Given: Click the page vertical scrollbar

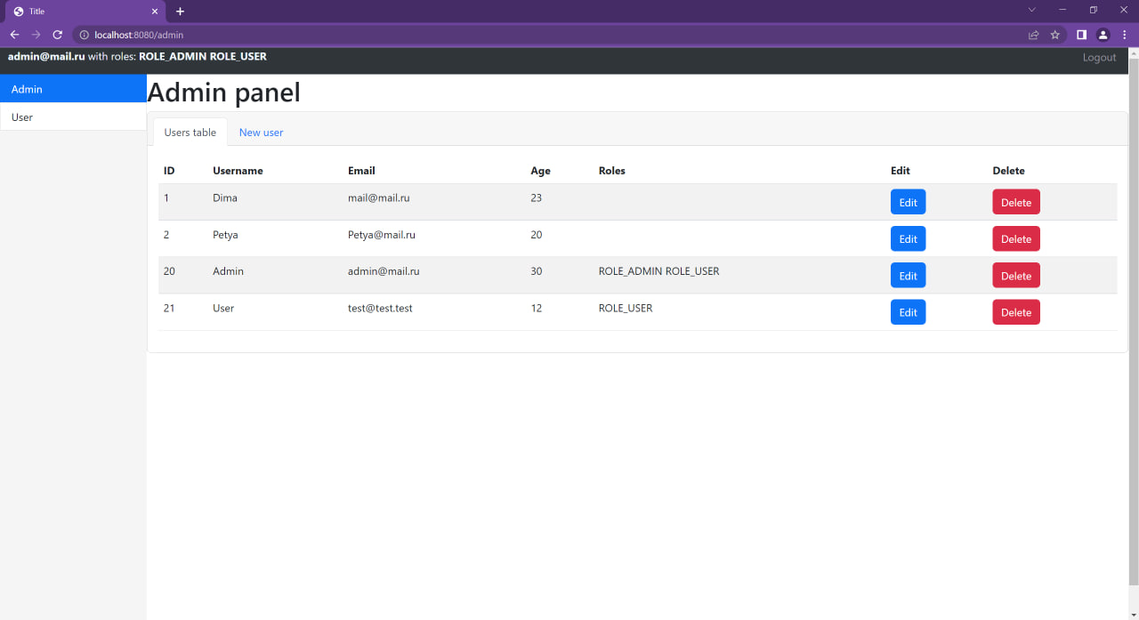Looking at the screenshot, I should 1134,320.
